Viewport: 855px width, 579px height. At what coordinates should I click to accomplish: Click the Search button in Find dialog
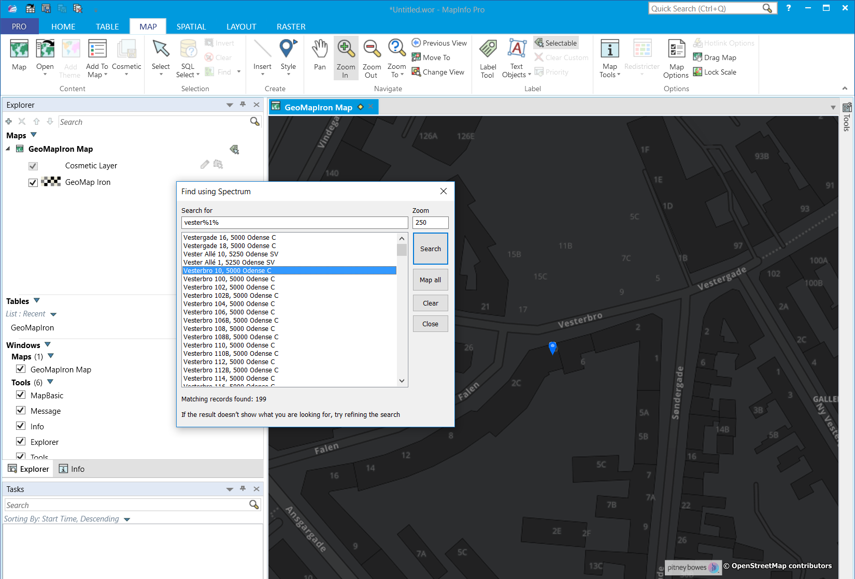click(x=430, y=249)
